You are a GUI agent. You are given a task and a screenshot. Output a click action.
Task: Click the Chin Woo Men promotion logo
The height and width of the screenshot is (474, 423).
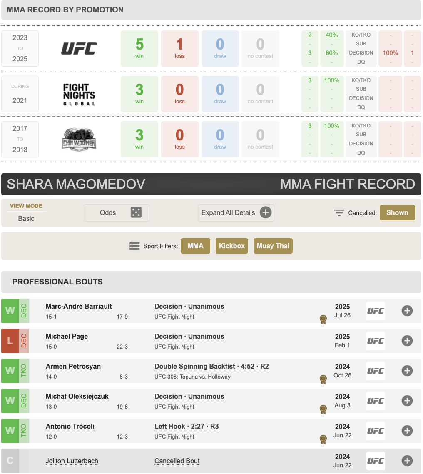coord(79,140)
